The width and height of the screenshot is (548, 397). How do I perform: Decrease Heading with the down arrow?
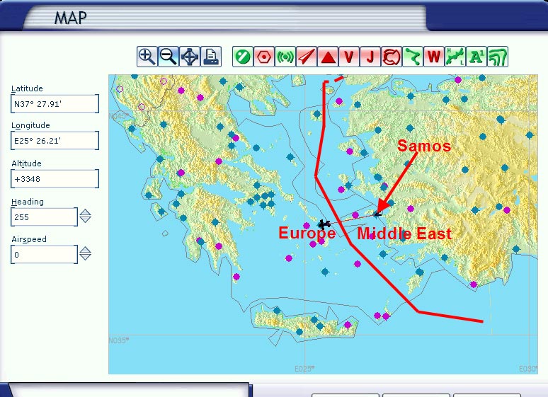tap(85, 220)
